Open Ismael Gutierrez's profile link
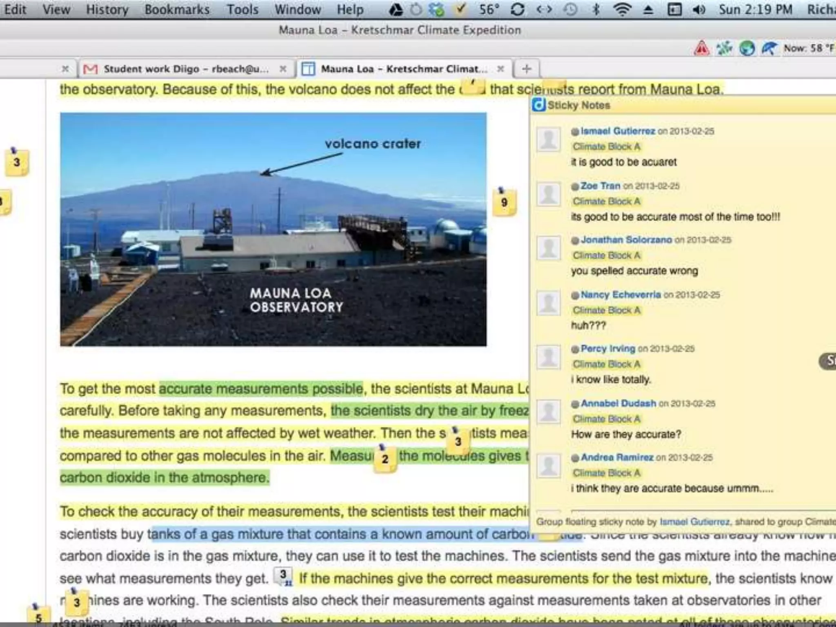The height and width of the screenshot is (627, 836). coord(618,131)
